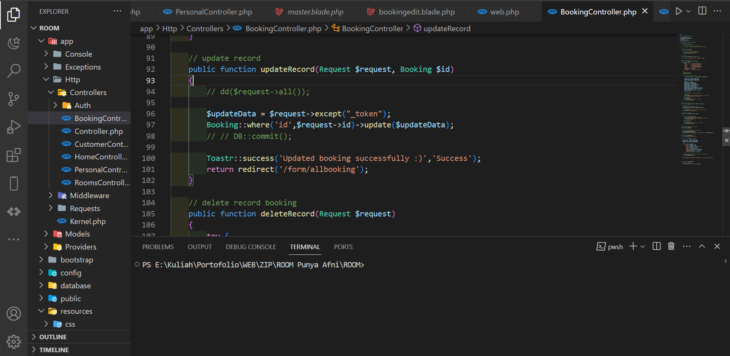Open the Source Control view

point(14,99)
